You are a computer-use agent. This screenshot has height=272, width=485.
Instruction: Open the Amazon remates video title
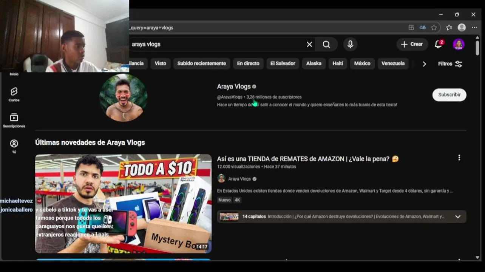307,159
